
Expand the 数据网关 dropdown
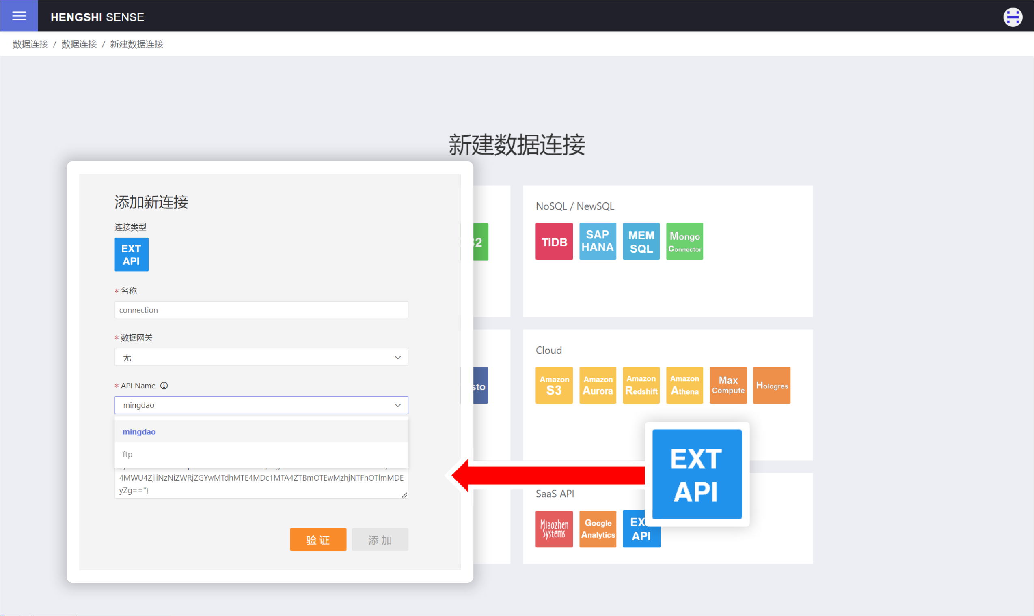pyautogui.click(x=261, y=357)
